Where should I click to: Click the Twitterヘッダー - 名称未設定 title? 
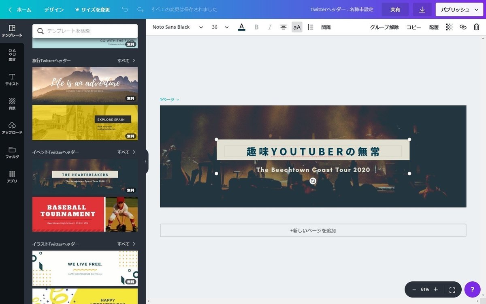(x=341, y=9)
